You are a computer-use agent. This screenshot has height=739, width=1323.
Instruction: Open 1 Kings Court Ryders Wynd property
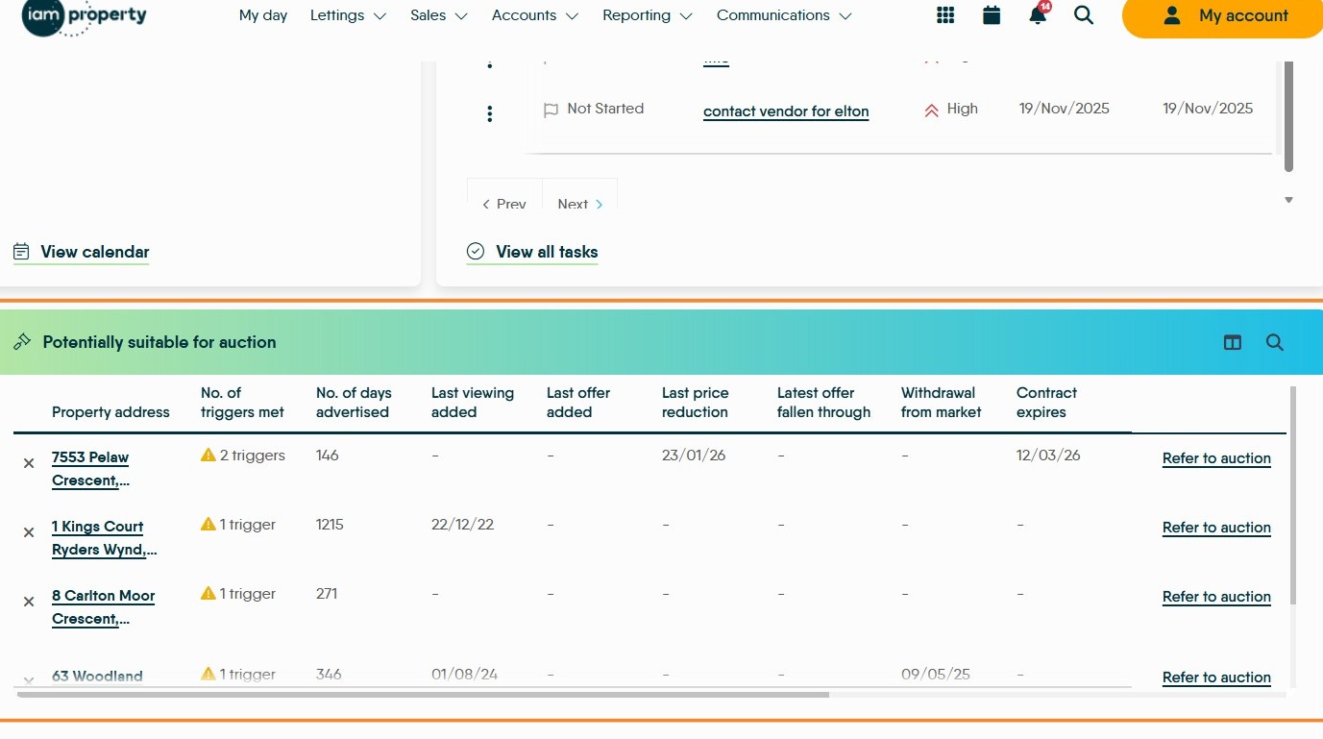[x=104, y=538]
